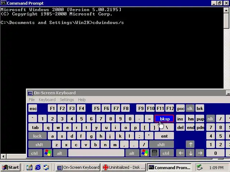Click the esc key
The width and height of the screenshot is (230, 172).
tap(33, 108)
